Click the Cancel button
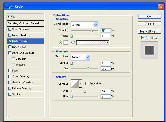166x122 pixels. click(x=150, y=24)
